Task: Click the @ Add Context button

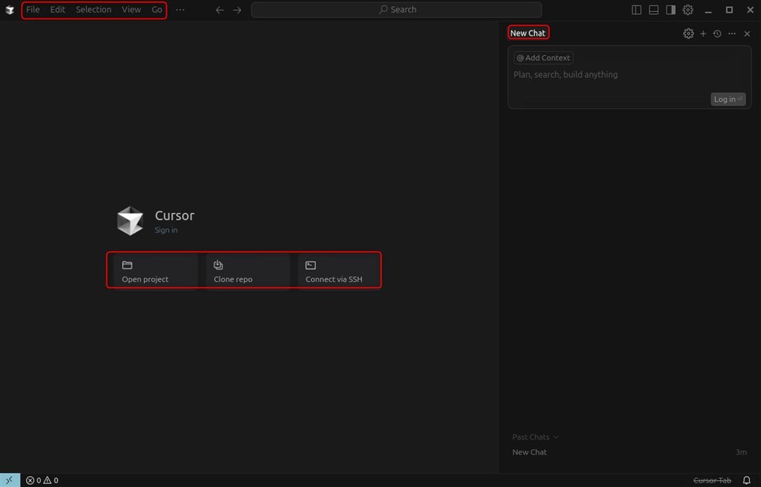Action: pyautogui.click(x=543, y=58)
